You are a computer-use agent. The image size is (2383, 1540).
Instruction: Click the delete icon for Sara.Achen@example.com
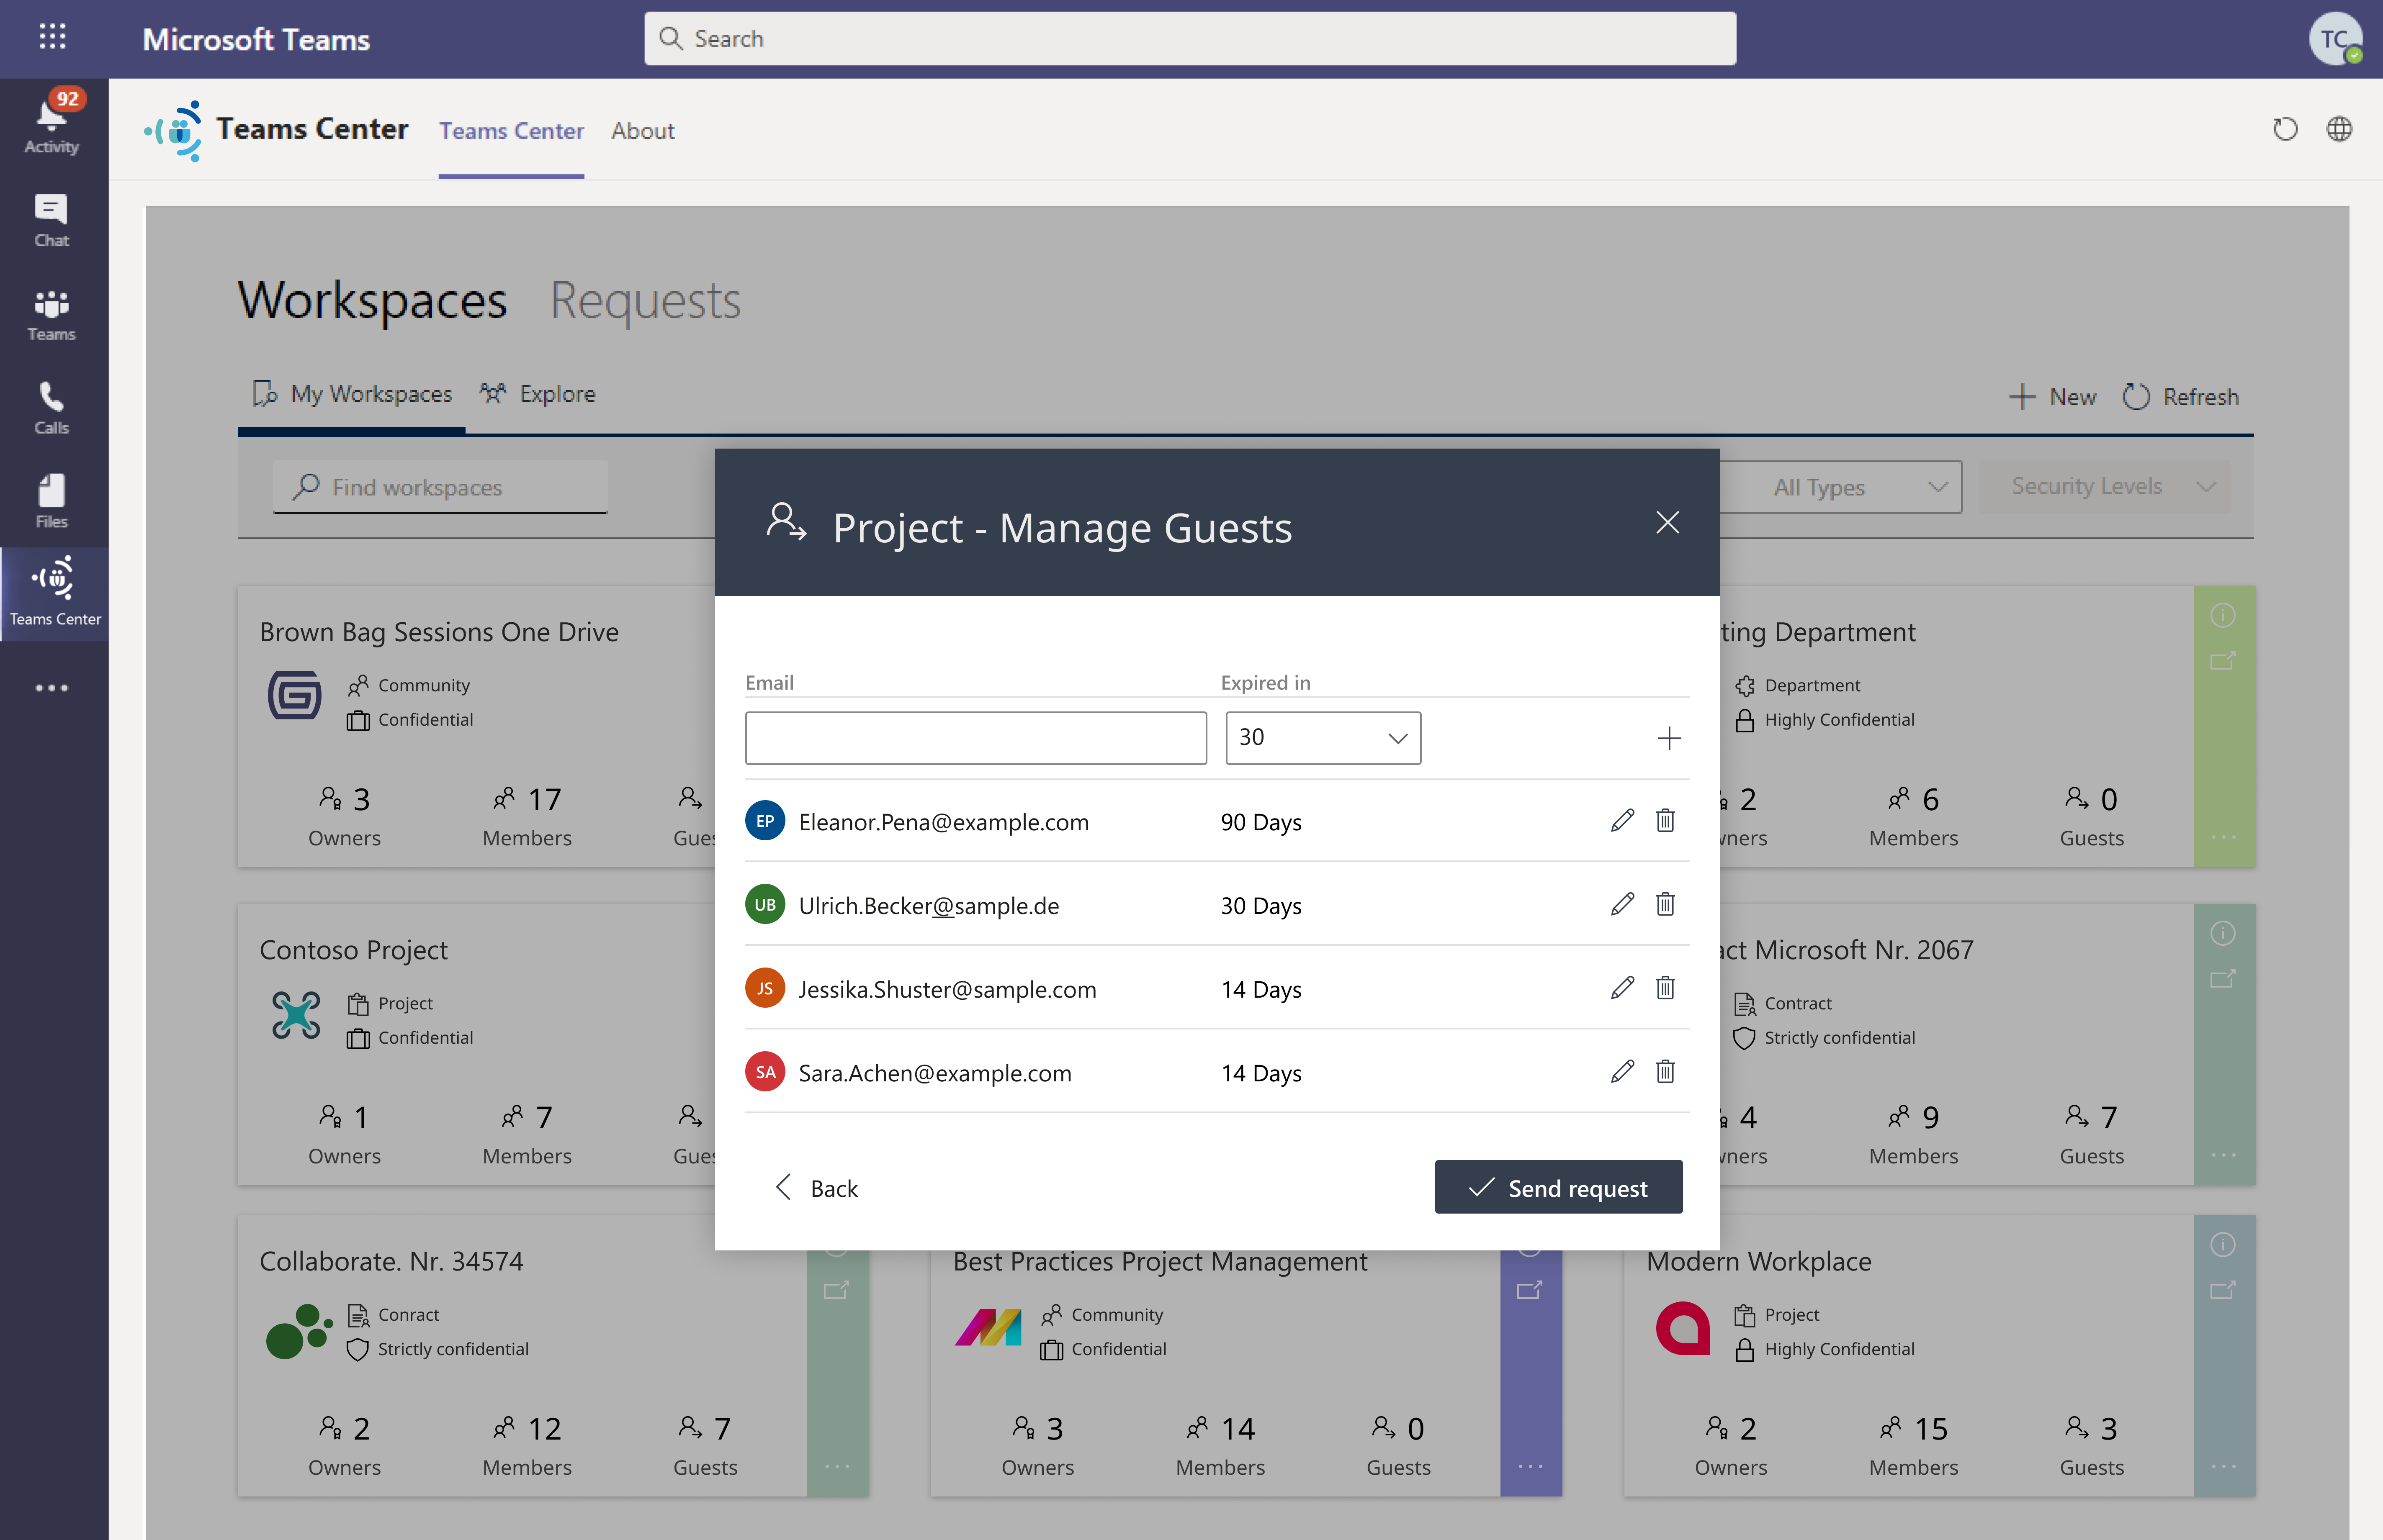coord(1662,1071)
